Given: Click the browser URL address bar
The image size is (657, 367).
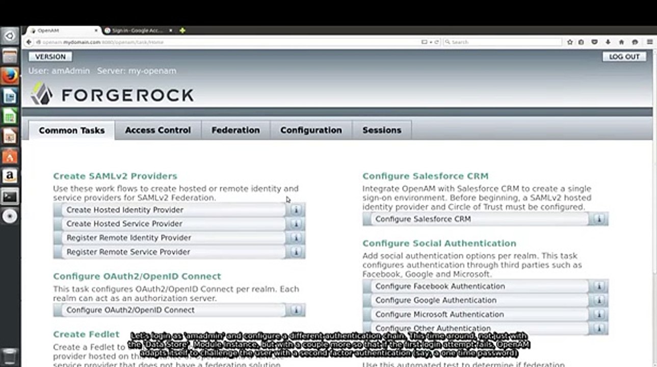Looking at the screenshot, I should 229,42.
